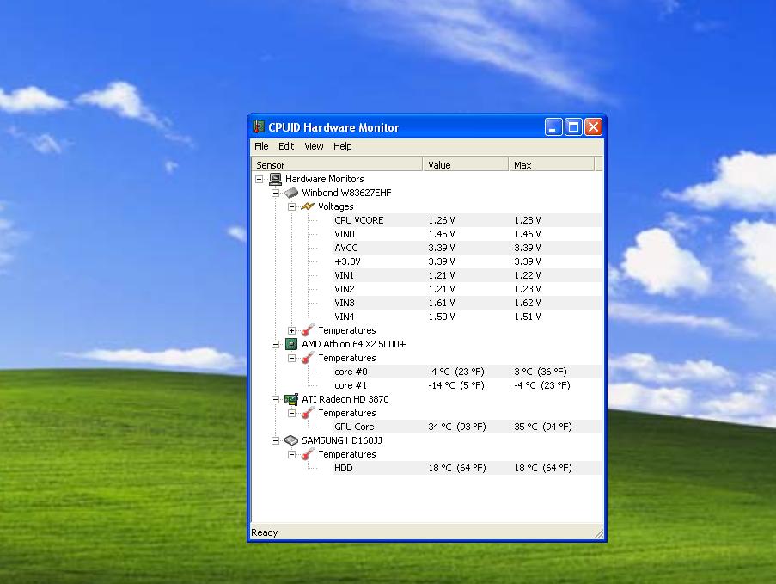Collapse the AMD Athlon 64 X2 node
Image resolution: width=776 pixels, height=584 pixels.
(x=275, y=344)
